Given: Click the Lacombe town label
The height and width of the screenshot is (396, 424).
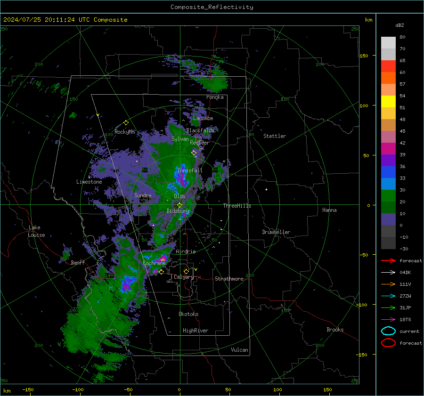Looking at the screenshot, I should click(x=203, y=118).
